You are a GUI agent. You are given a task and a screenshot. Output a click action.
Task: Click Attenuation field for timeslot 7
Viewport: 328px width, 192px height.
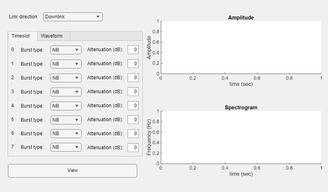(133, 147)
